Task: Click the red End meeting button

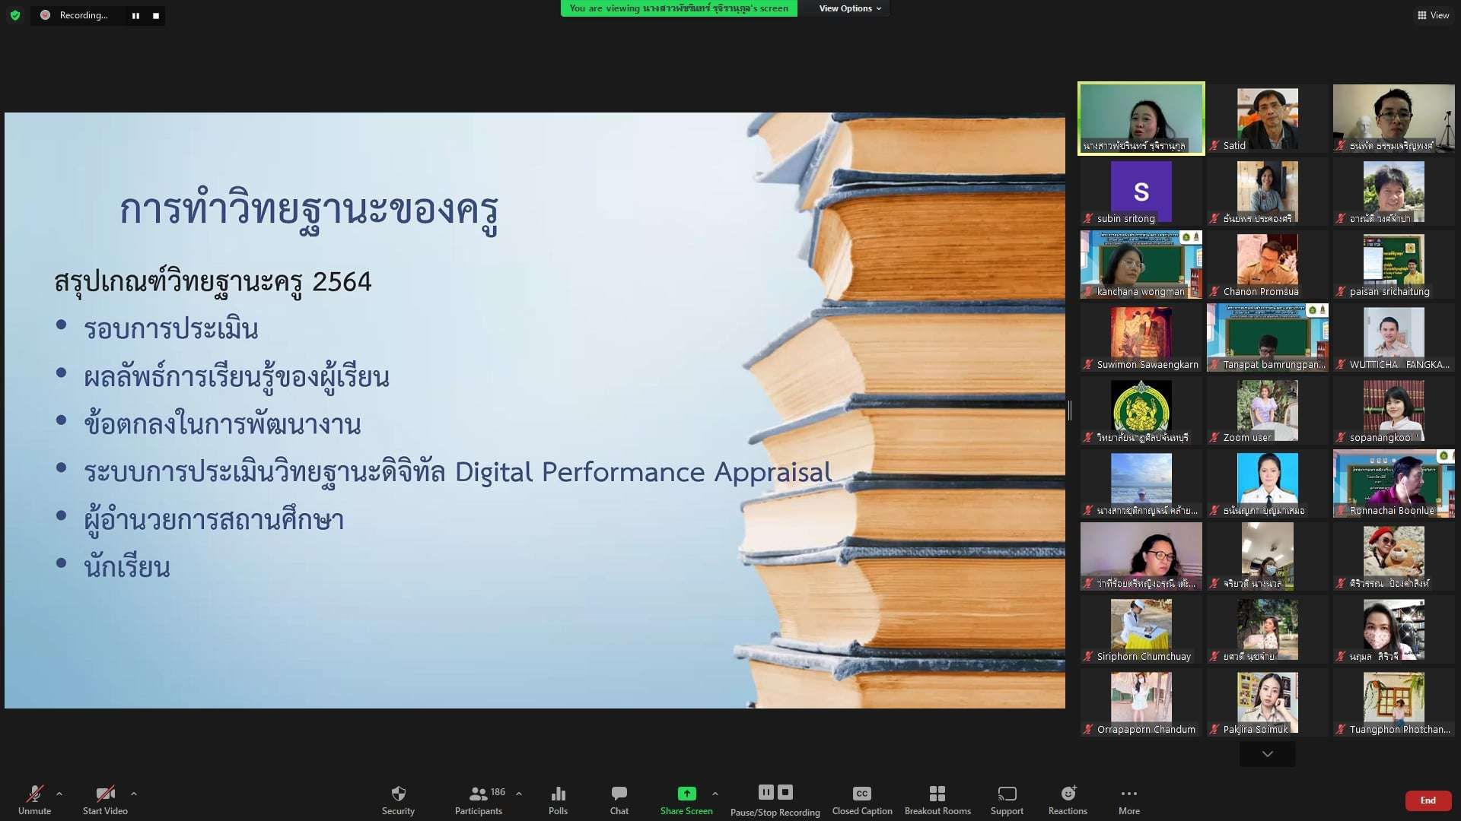Action: [x=1428, y=800]
